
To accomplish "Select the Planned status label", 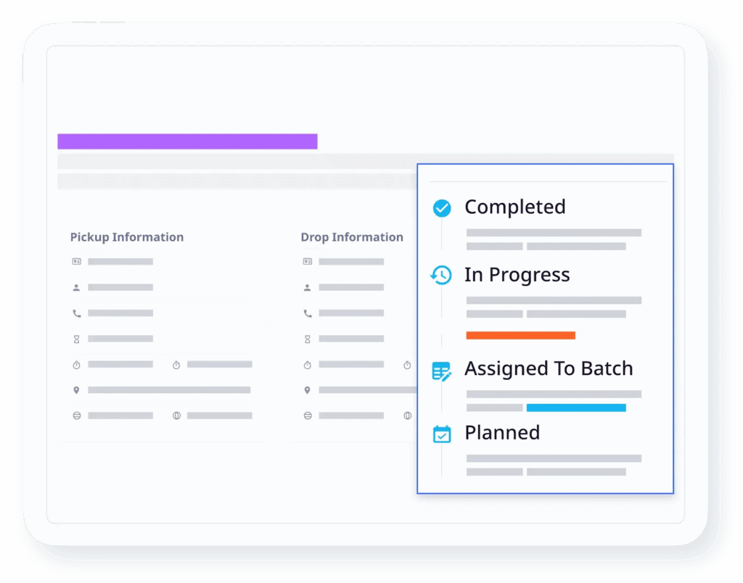I will click(x=502, y=433).
